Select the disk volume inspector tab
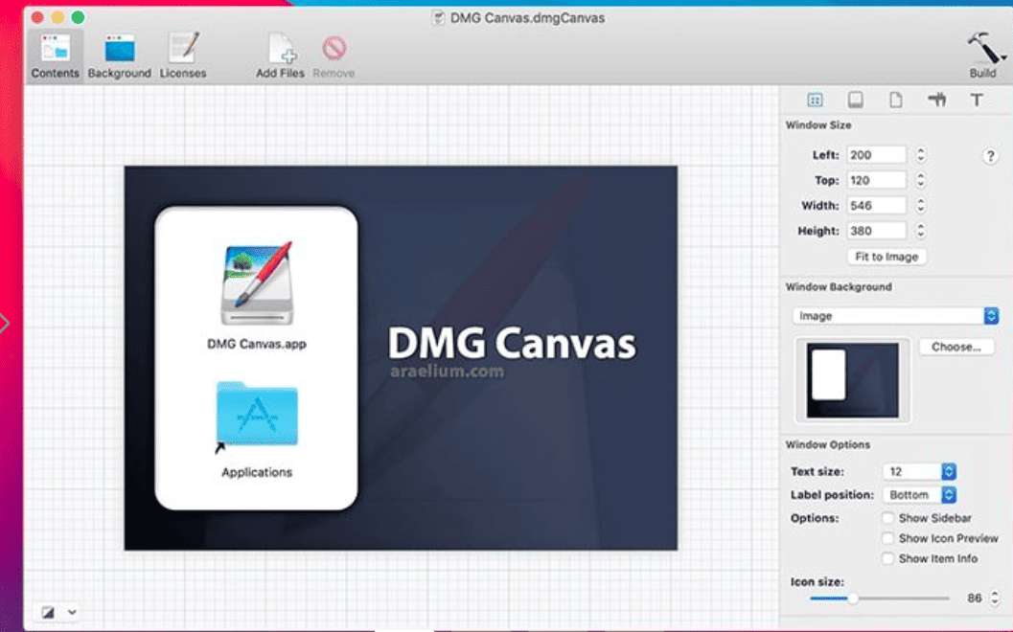1013x632 pixels. (856, 100)
